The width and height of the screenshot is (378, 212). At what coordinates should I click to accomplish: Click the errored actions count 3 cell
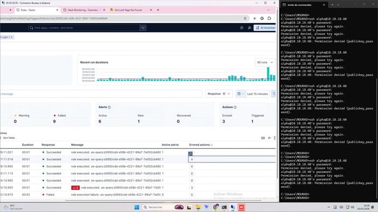(192, 188)
